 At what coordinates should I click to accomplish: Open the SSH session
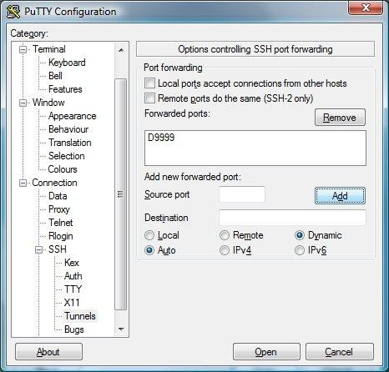[x=266, y=352]
